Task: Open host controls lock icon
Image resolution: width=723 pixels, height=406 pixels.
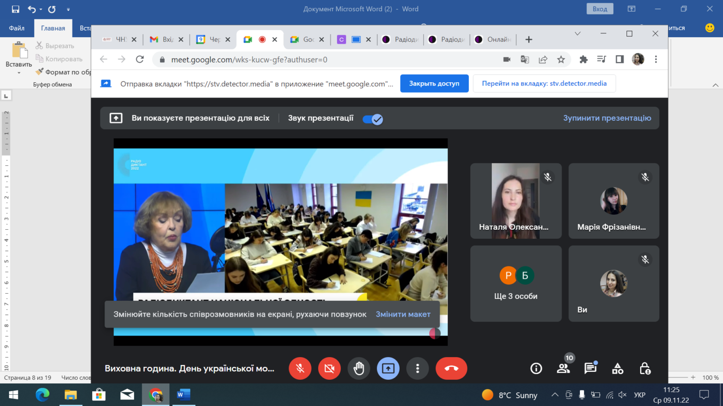Action: coord(645,368)
